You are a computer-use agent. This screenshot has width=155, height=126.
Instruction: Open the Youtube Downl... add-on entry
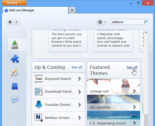click(58, 105)
